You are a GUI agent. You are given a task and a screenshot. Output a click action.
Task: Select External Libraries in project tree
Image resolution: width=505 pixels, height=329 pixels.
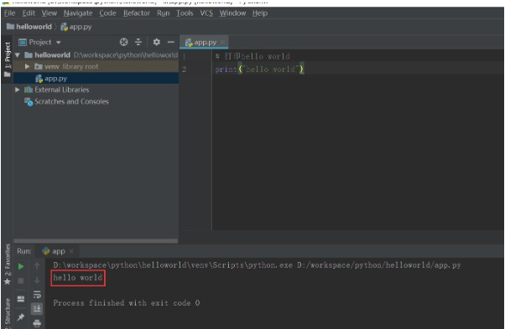click(61, 90)
